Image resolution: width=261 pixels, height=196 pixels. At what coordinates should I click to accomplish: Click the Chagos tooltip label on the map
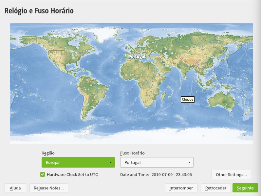click(x=188, y=99)
